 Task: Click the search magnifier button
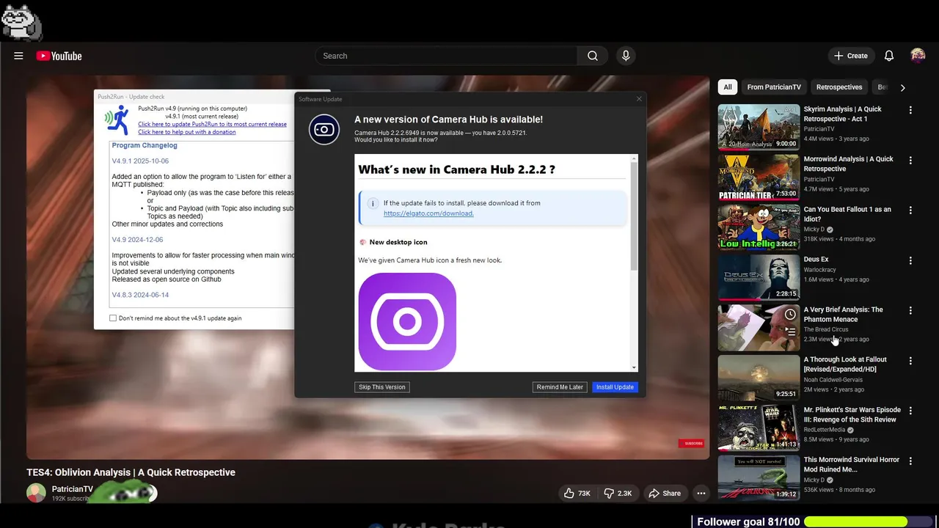593,56
